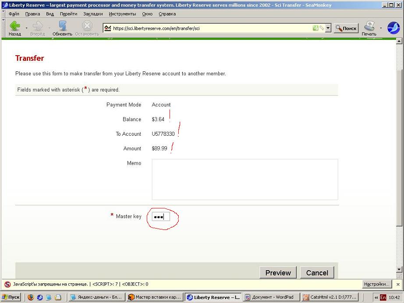Go back with the Назад arrow

15,28
